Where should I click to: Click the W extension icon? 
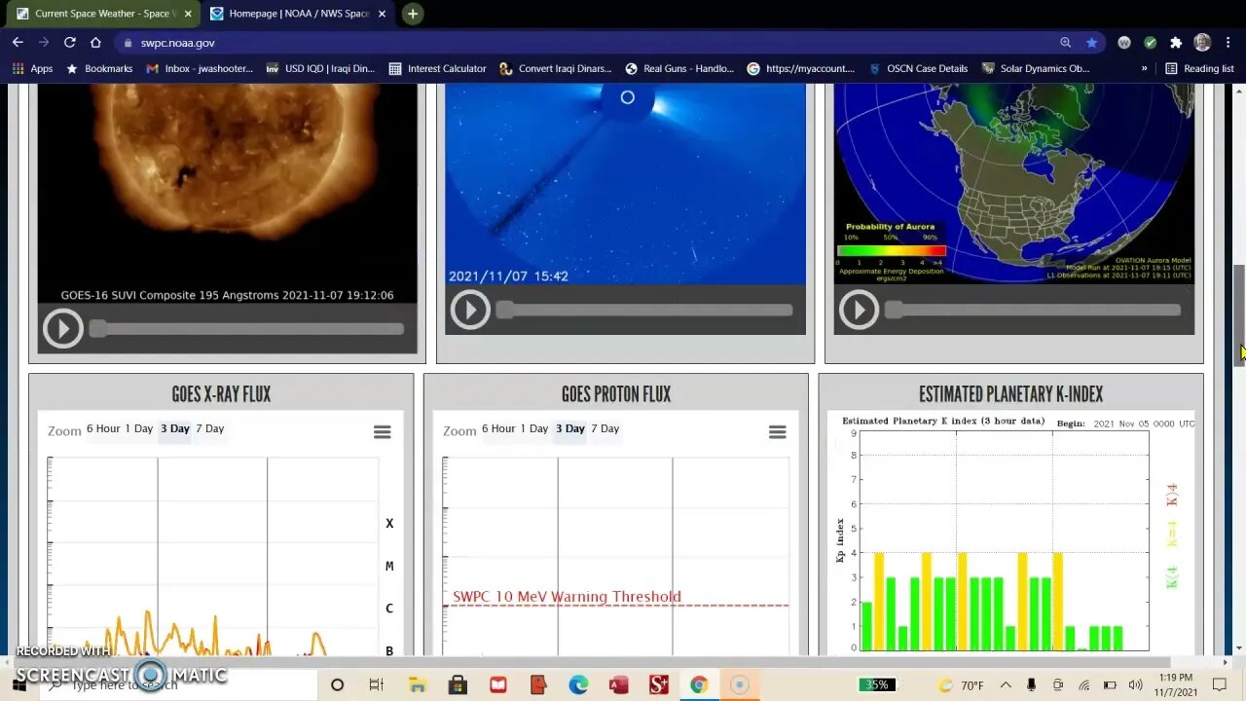pyautogui.click(x=1124, y=43)
